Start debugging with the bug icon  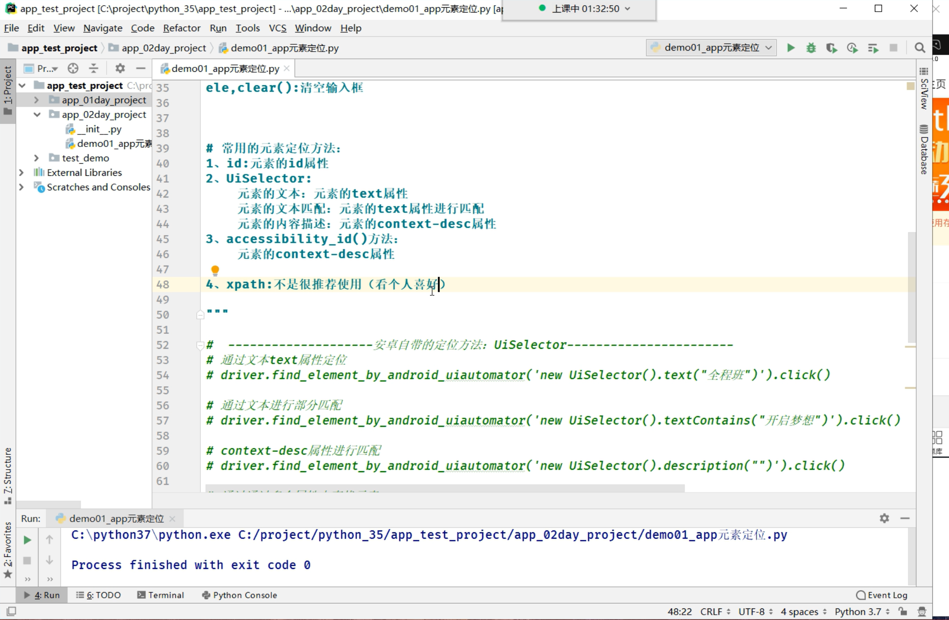click(x=811, y=48)
